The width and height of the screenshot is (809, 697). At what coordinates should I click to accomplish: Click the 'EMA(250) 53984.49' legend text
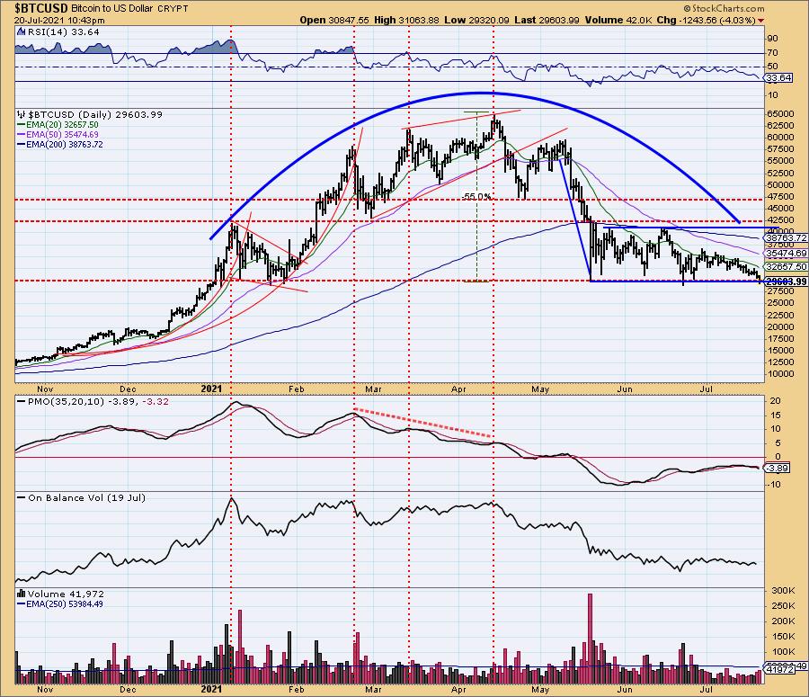(65, 604)
